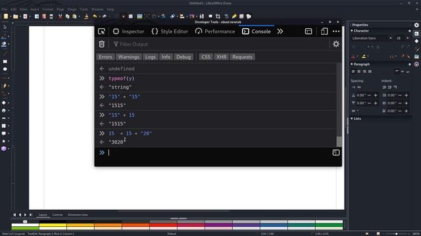Screen dimensions: 421x236
Task: Open the Tools menu in Draw
Action: 84,9
